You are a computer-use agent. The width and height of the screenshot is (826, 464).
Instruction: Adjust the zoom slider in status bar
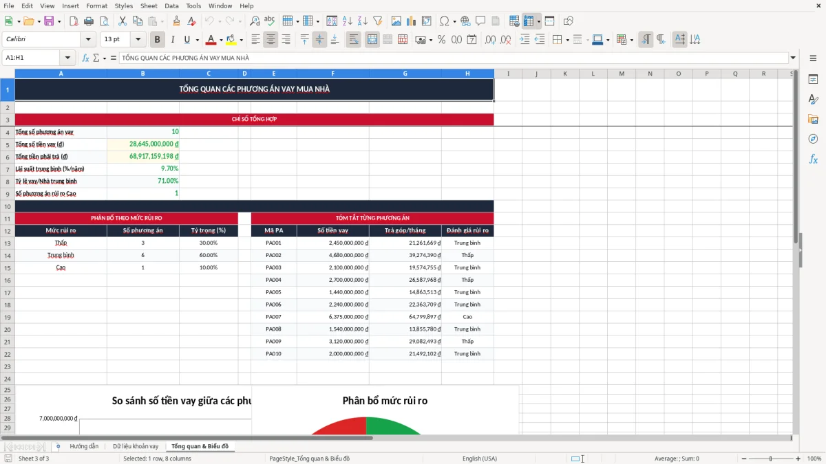[770, 459]
